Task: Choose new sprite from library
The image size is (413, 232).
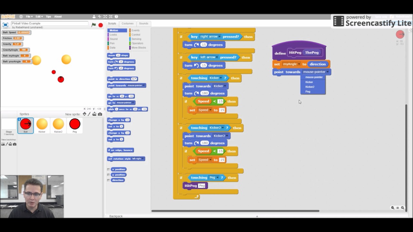Action: click(85, 114)
